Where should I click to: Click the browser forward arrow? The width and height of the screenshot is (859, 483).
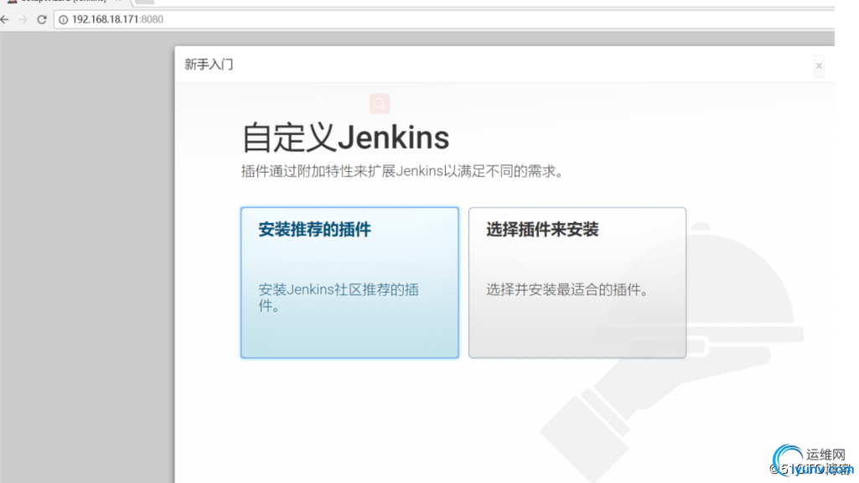23,20
